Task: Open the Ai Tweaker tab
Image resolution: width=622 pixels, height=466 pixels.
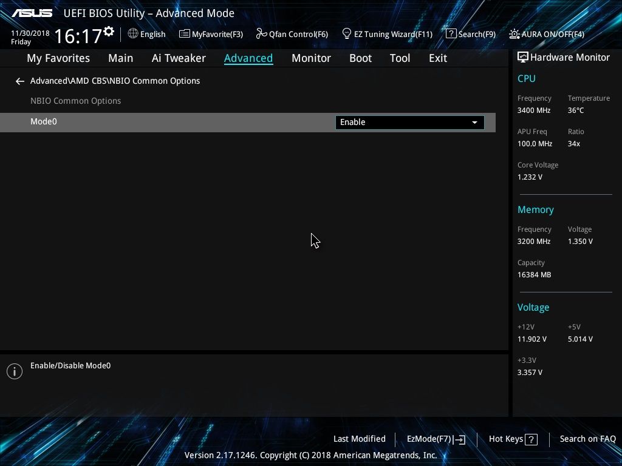Action: tap(179, 58)
